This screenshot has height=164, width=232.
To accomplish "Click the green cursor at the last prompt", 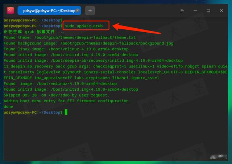I will click(x=66, y=112).
